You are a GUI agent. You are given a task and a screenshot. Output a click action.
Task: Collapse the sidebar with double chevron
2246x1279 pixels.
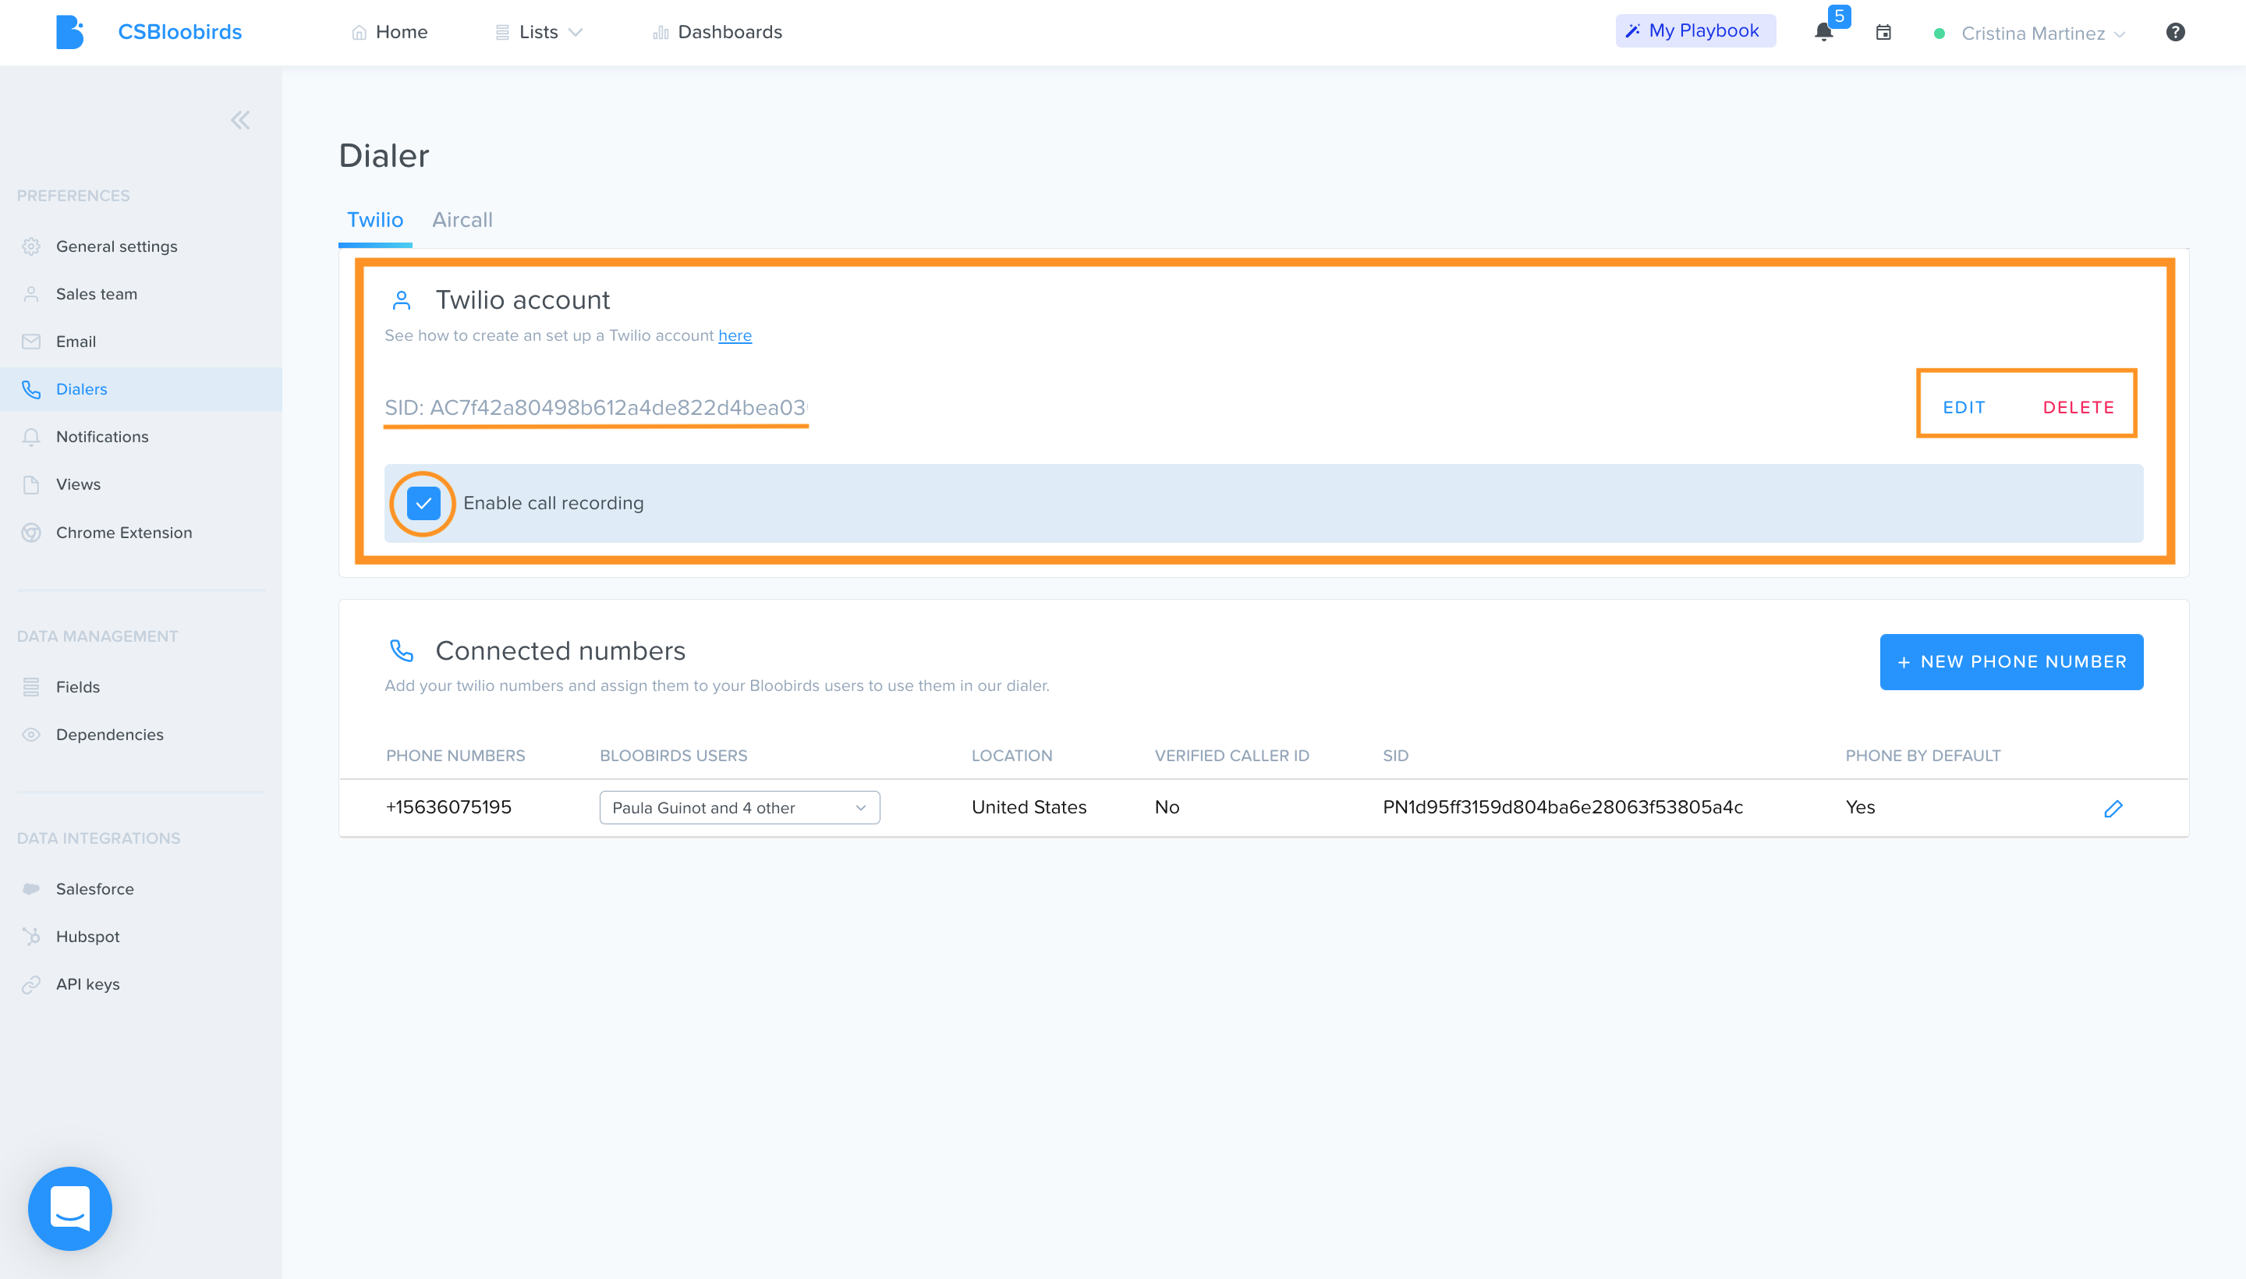tap(239, 120)
